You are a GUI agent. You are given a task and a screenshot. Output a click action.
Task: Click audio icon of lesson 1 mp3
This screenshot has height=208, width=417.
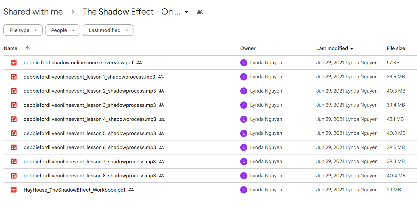pyautogui.click(x=14, y=77)
